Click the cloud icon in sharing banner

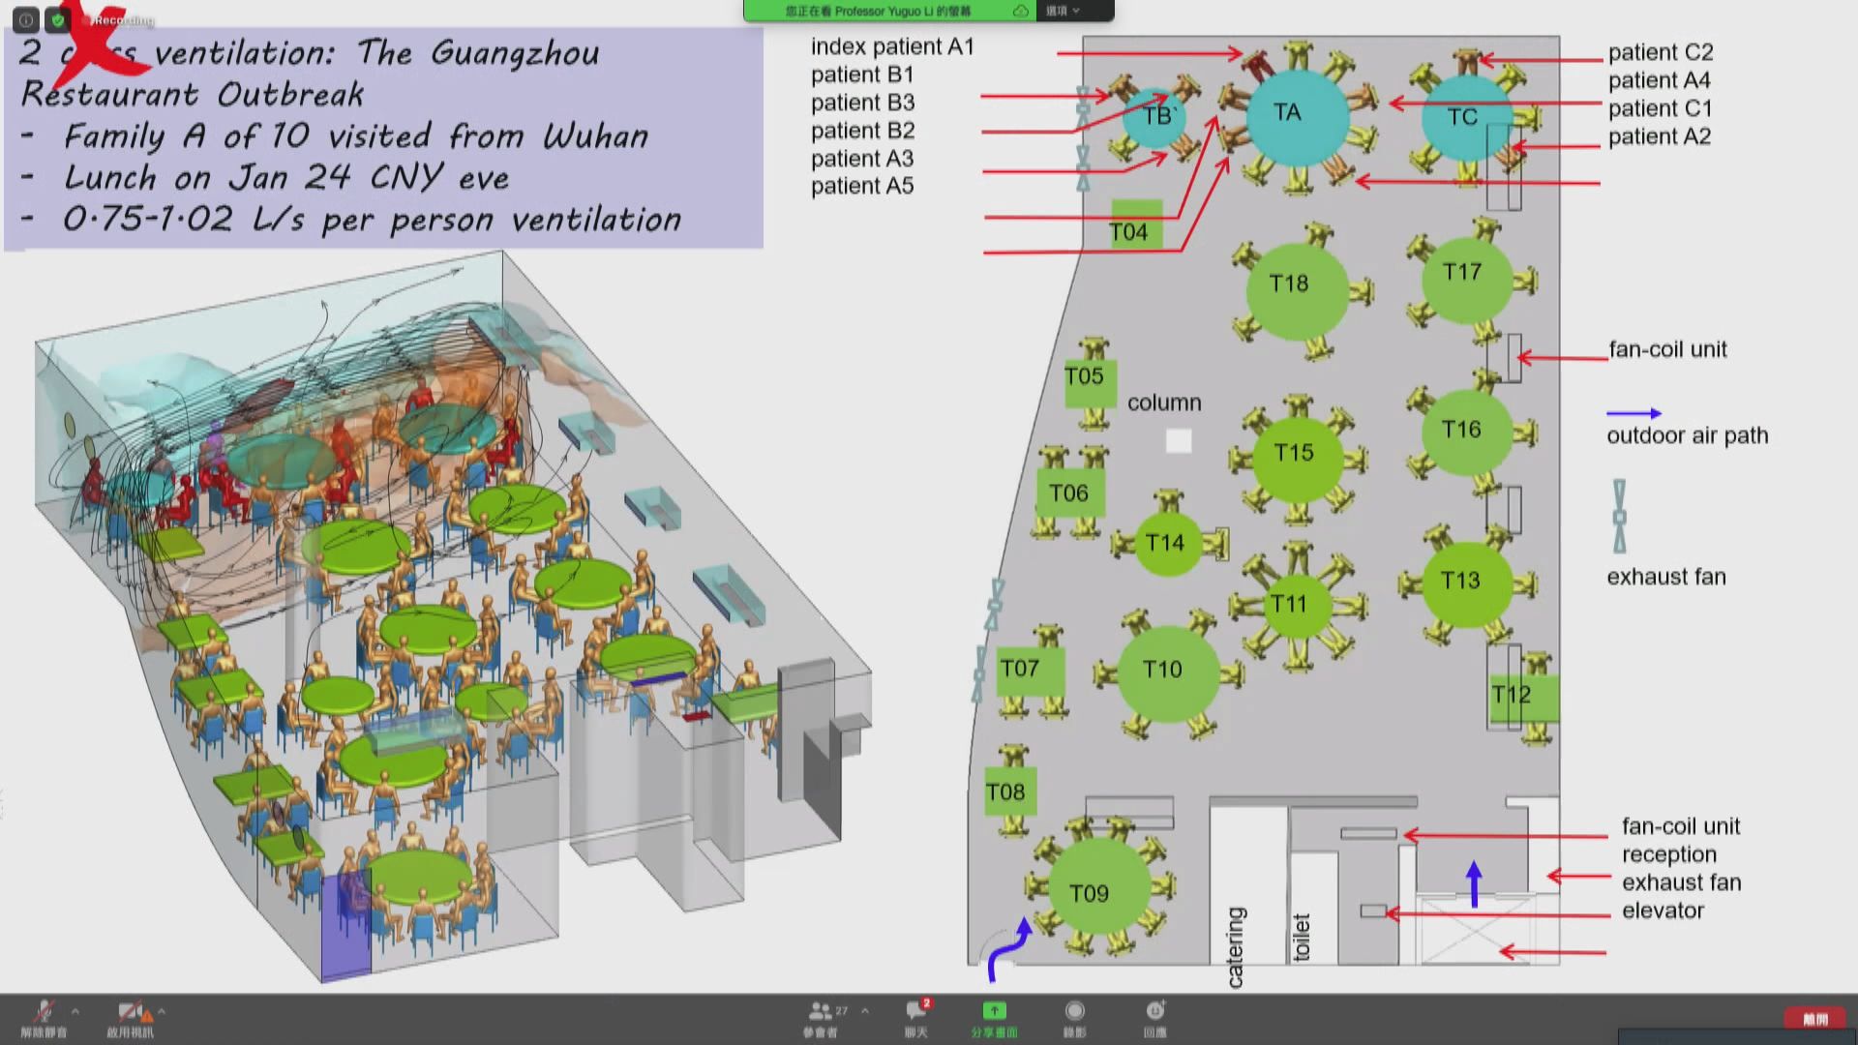pyautogui.click(x=1020, y=11)
